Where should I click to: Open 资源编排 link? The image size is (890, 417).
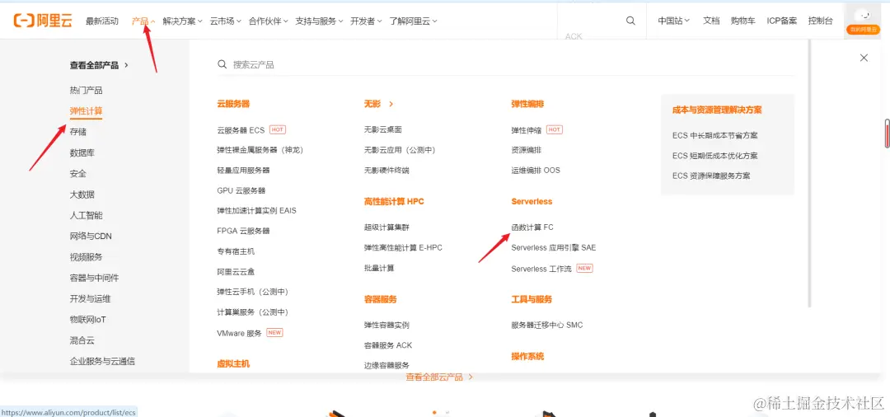click(x=526, y=150)
